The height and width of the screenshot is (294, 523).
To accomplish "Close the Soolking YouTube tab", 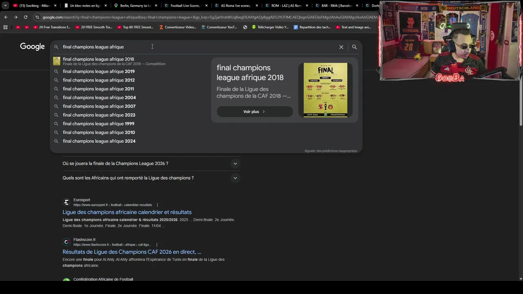I will coord(55,6).
